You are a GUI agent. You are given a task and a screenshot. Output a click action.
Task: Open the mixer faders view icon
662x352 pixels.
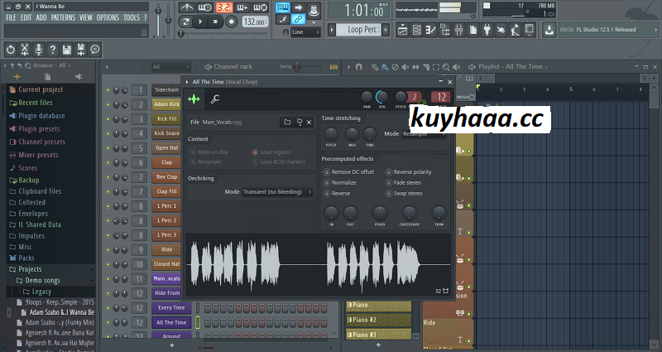[x=459, y=30]
